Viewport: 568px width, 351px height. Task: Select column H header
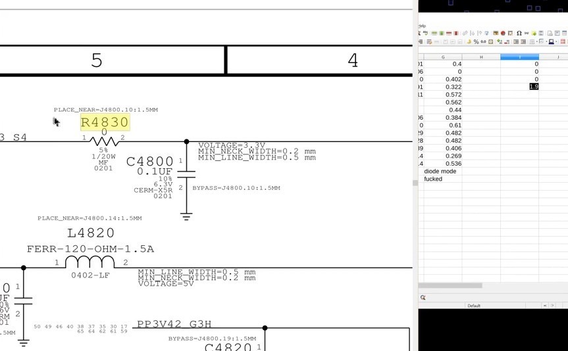point(481,57)
